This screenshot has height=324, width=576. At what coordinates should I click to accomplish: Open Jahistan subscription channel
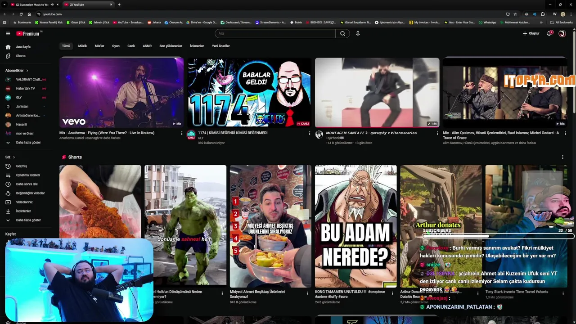26,107
